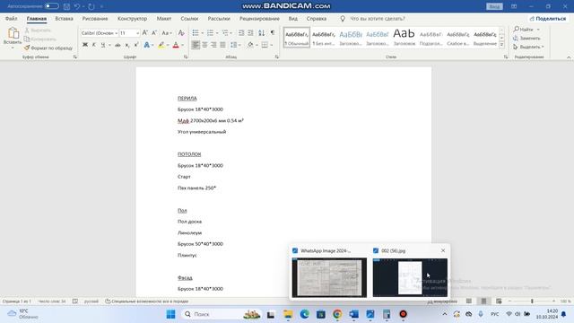Click the Поделиться share button
574x323 pixels.
tap(548, 18)
